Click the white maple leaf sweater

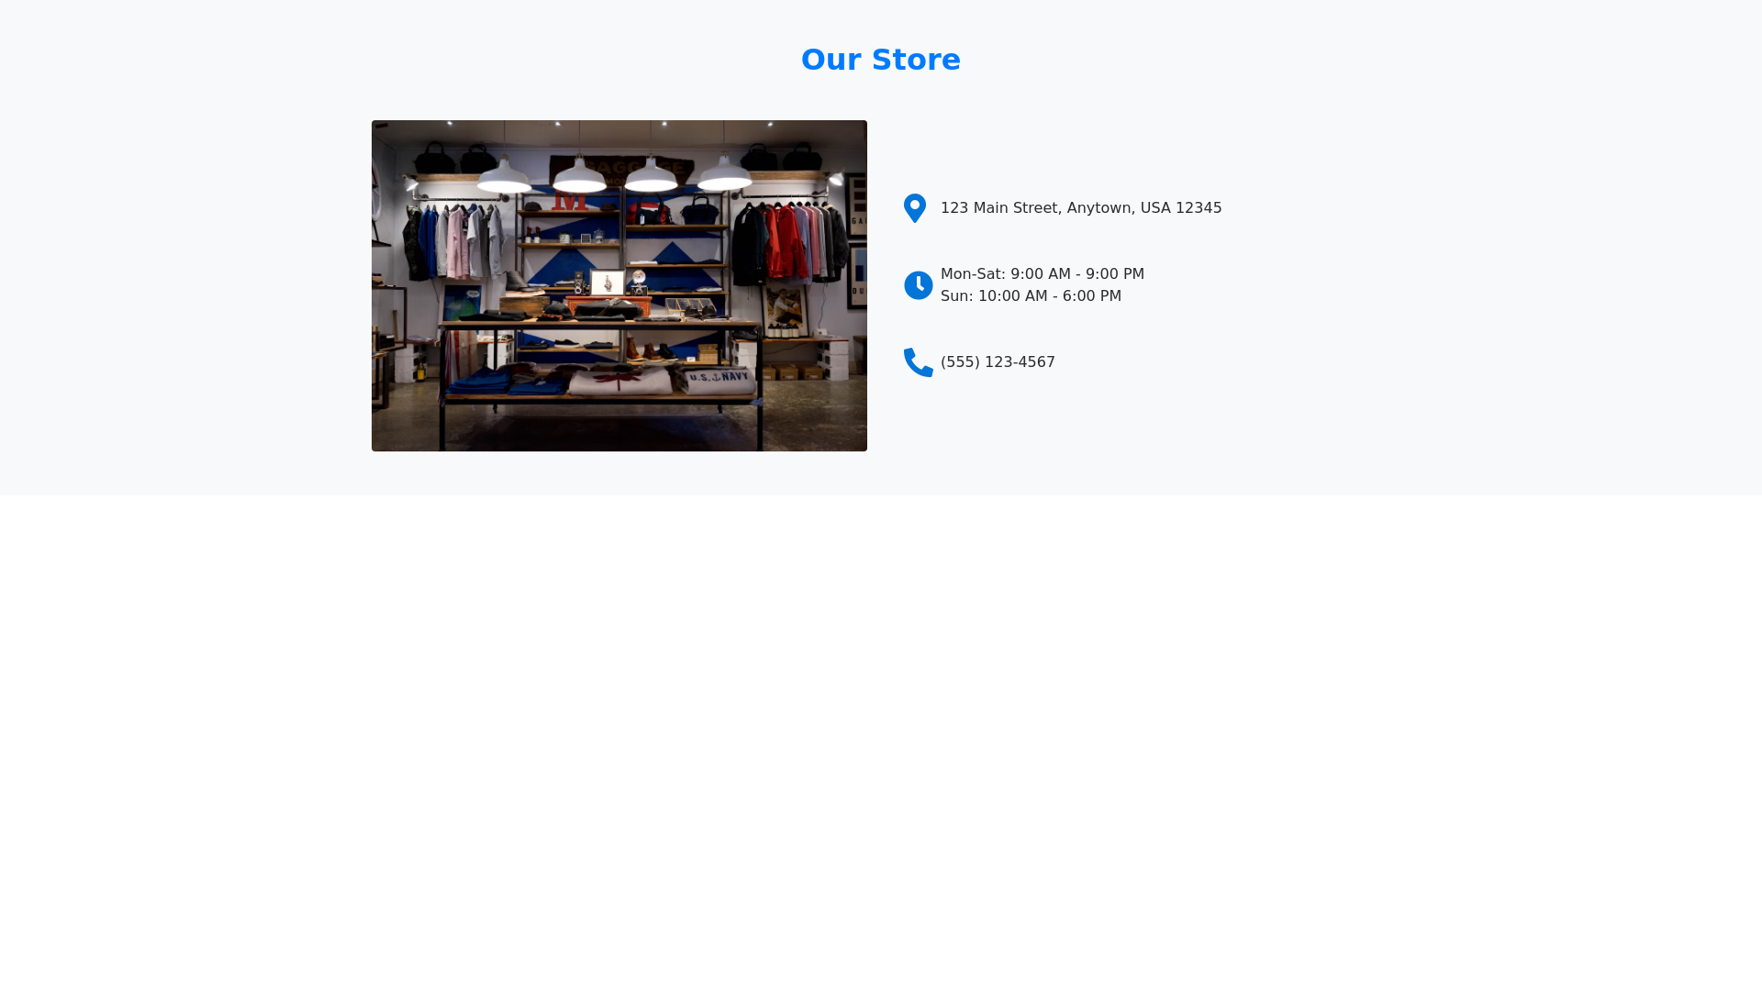tap(620, 381)
